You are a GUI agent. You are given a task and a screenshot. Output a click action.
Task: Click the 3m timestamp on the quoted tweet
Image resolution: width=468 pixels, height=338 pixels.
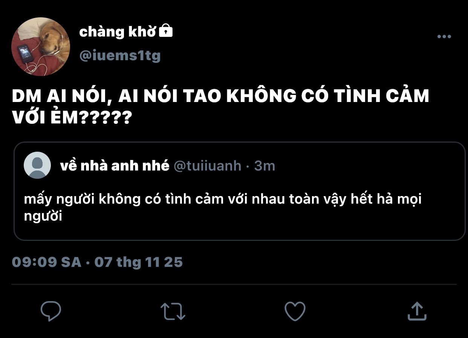click(265, 166)
